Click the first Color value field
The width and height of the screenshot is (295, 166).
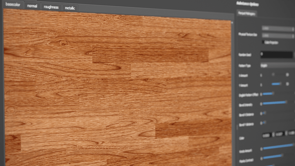click(267, 135)
